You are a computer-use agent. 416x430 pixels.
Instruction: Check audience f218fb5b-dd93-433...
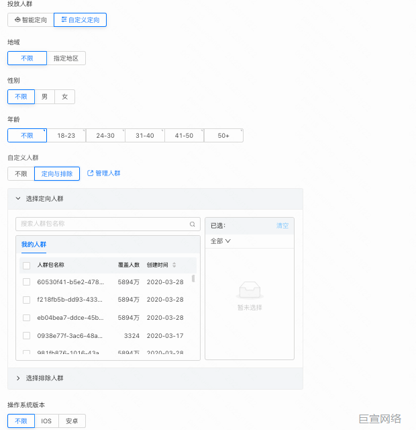pyautogui.click(x=27, y=300)
